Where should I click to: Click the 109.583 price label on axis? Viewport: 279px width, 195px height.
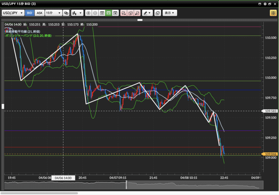tap(270, 111)
